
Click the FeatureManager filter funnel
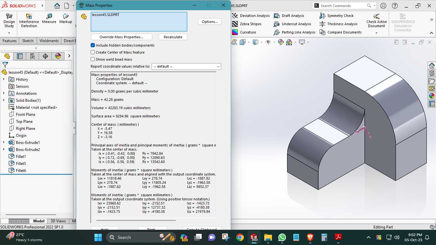point(5,65)
